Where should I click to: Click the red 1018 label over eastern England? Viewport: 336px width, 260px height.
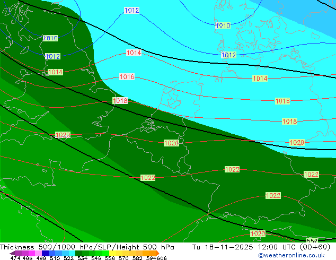120,100
